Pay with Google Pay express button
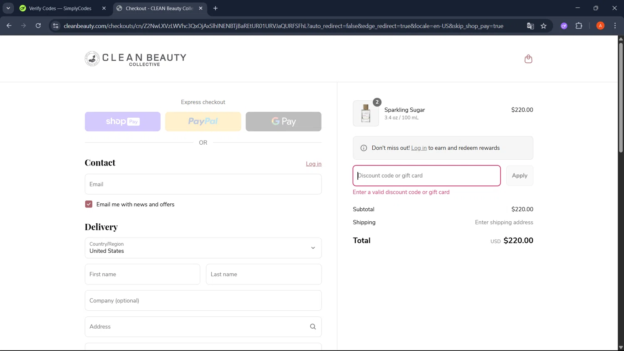Screen dimensions: 624x351 pyautogui.click(x=283, y=121)
